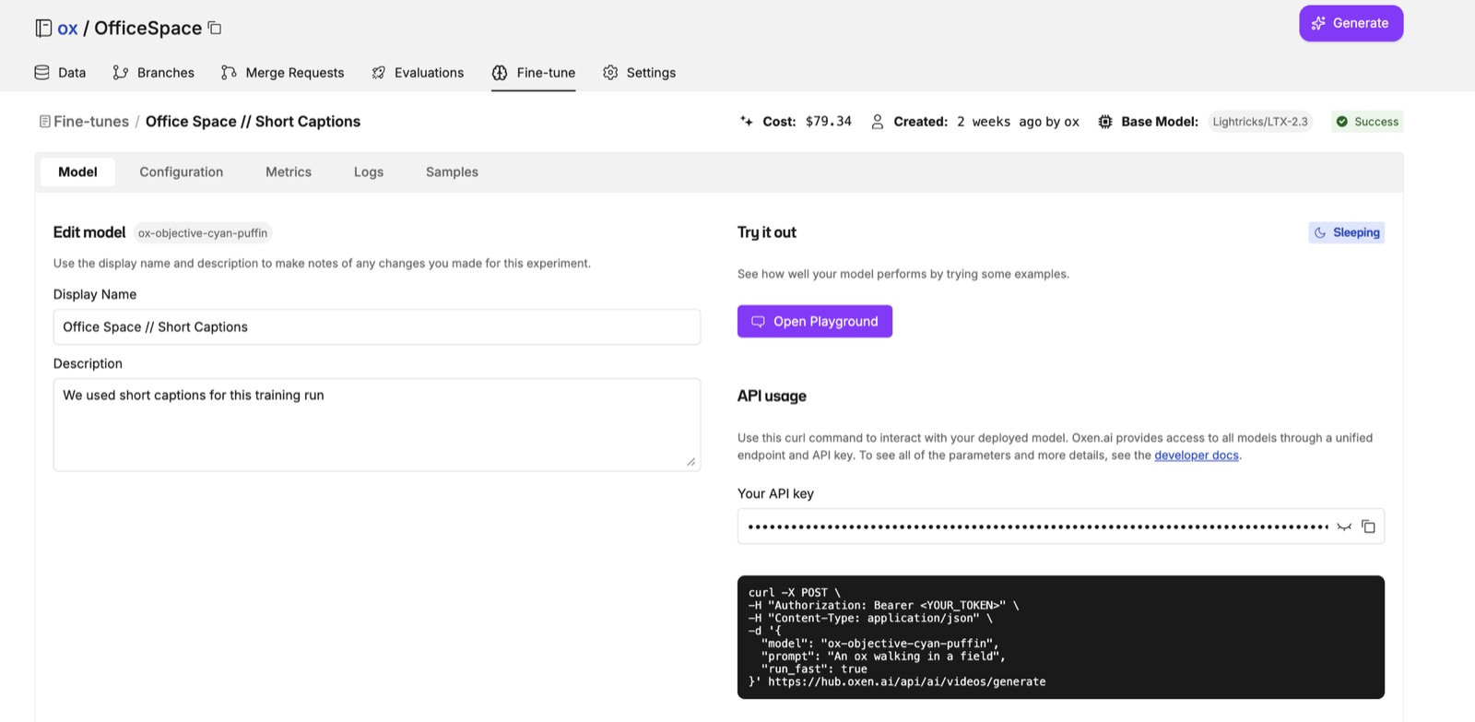Image resolution: width=1475 pixels, height=722 pixels.
Task: Click the Fine-tunes breadcrumb list icon
Action: point(44,121)
